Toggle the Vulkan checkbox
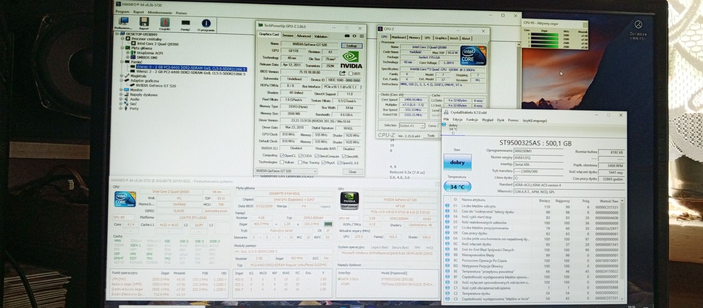The height and width of the screenshot is (308, 703). pyautogui.click(x=282, y=163)
